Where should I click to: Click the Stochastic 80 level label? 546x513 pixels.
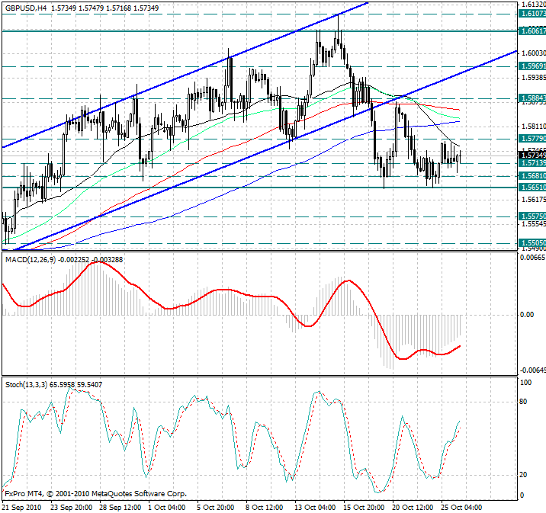(523, 402)
